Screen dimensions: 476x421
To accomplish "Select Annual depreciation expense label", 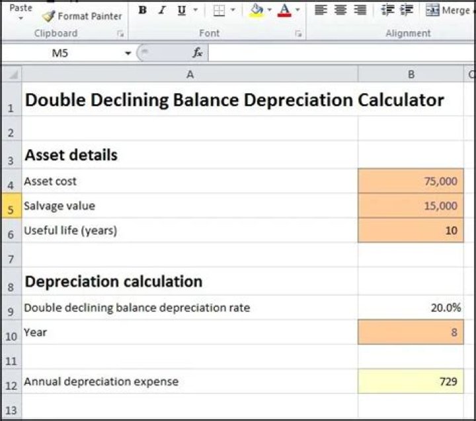I will (x=190, y=381).
